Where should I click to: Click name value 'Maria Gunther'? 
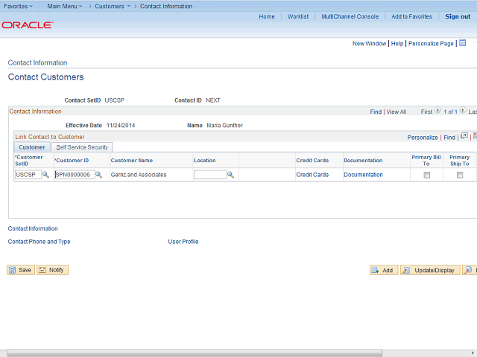[x=225, y=126]
